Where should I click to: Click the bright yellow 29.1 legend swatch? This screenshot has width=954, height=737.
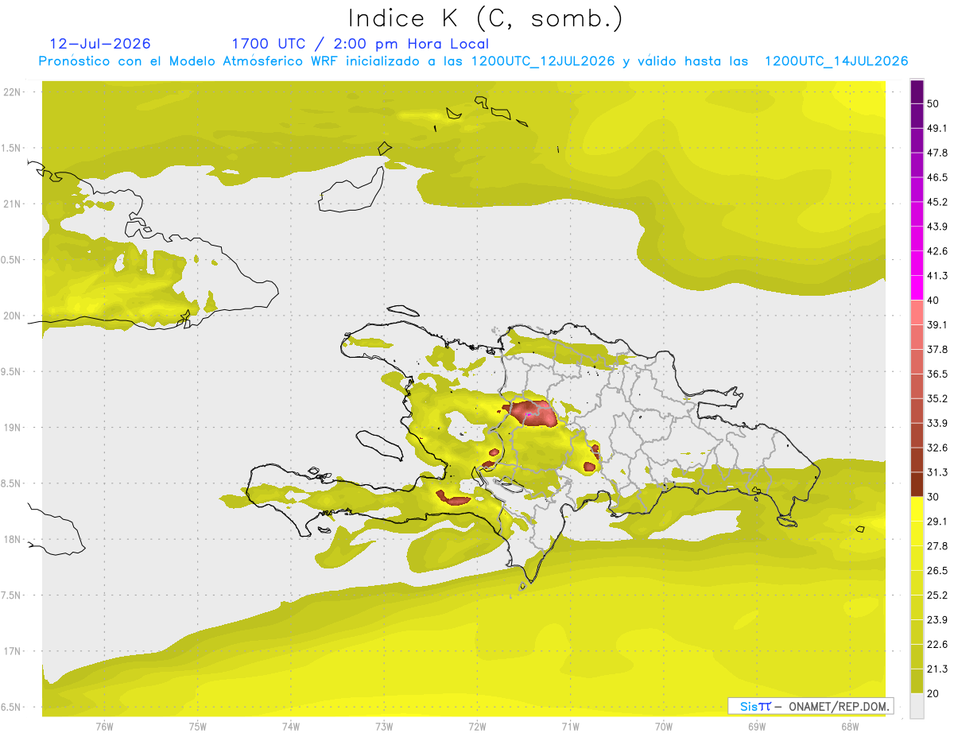[917, 509]
